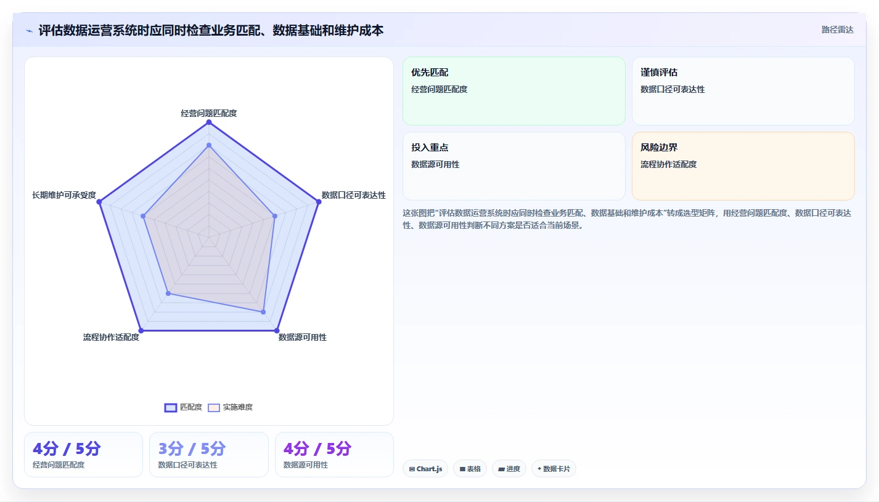Click the 经营问题匹配度 caption under the first score
This screenshot has width=879, height=502.
point(59,465)
